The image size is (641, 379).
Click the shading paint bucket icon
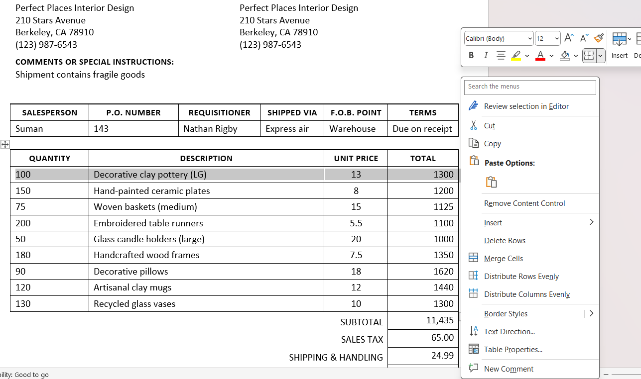tap(565, 55)
